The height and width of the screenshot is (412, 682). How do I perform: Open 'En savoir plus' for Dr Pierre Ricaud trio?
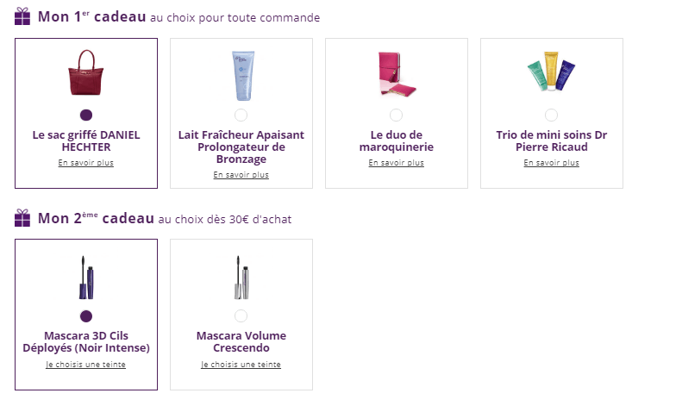coord(551,162)
